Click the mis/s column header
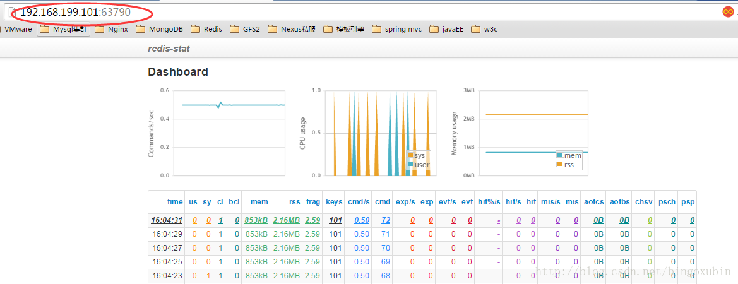The width and height of the screenshot is (738, 284). point(551,202)
